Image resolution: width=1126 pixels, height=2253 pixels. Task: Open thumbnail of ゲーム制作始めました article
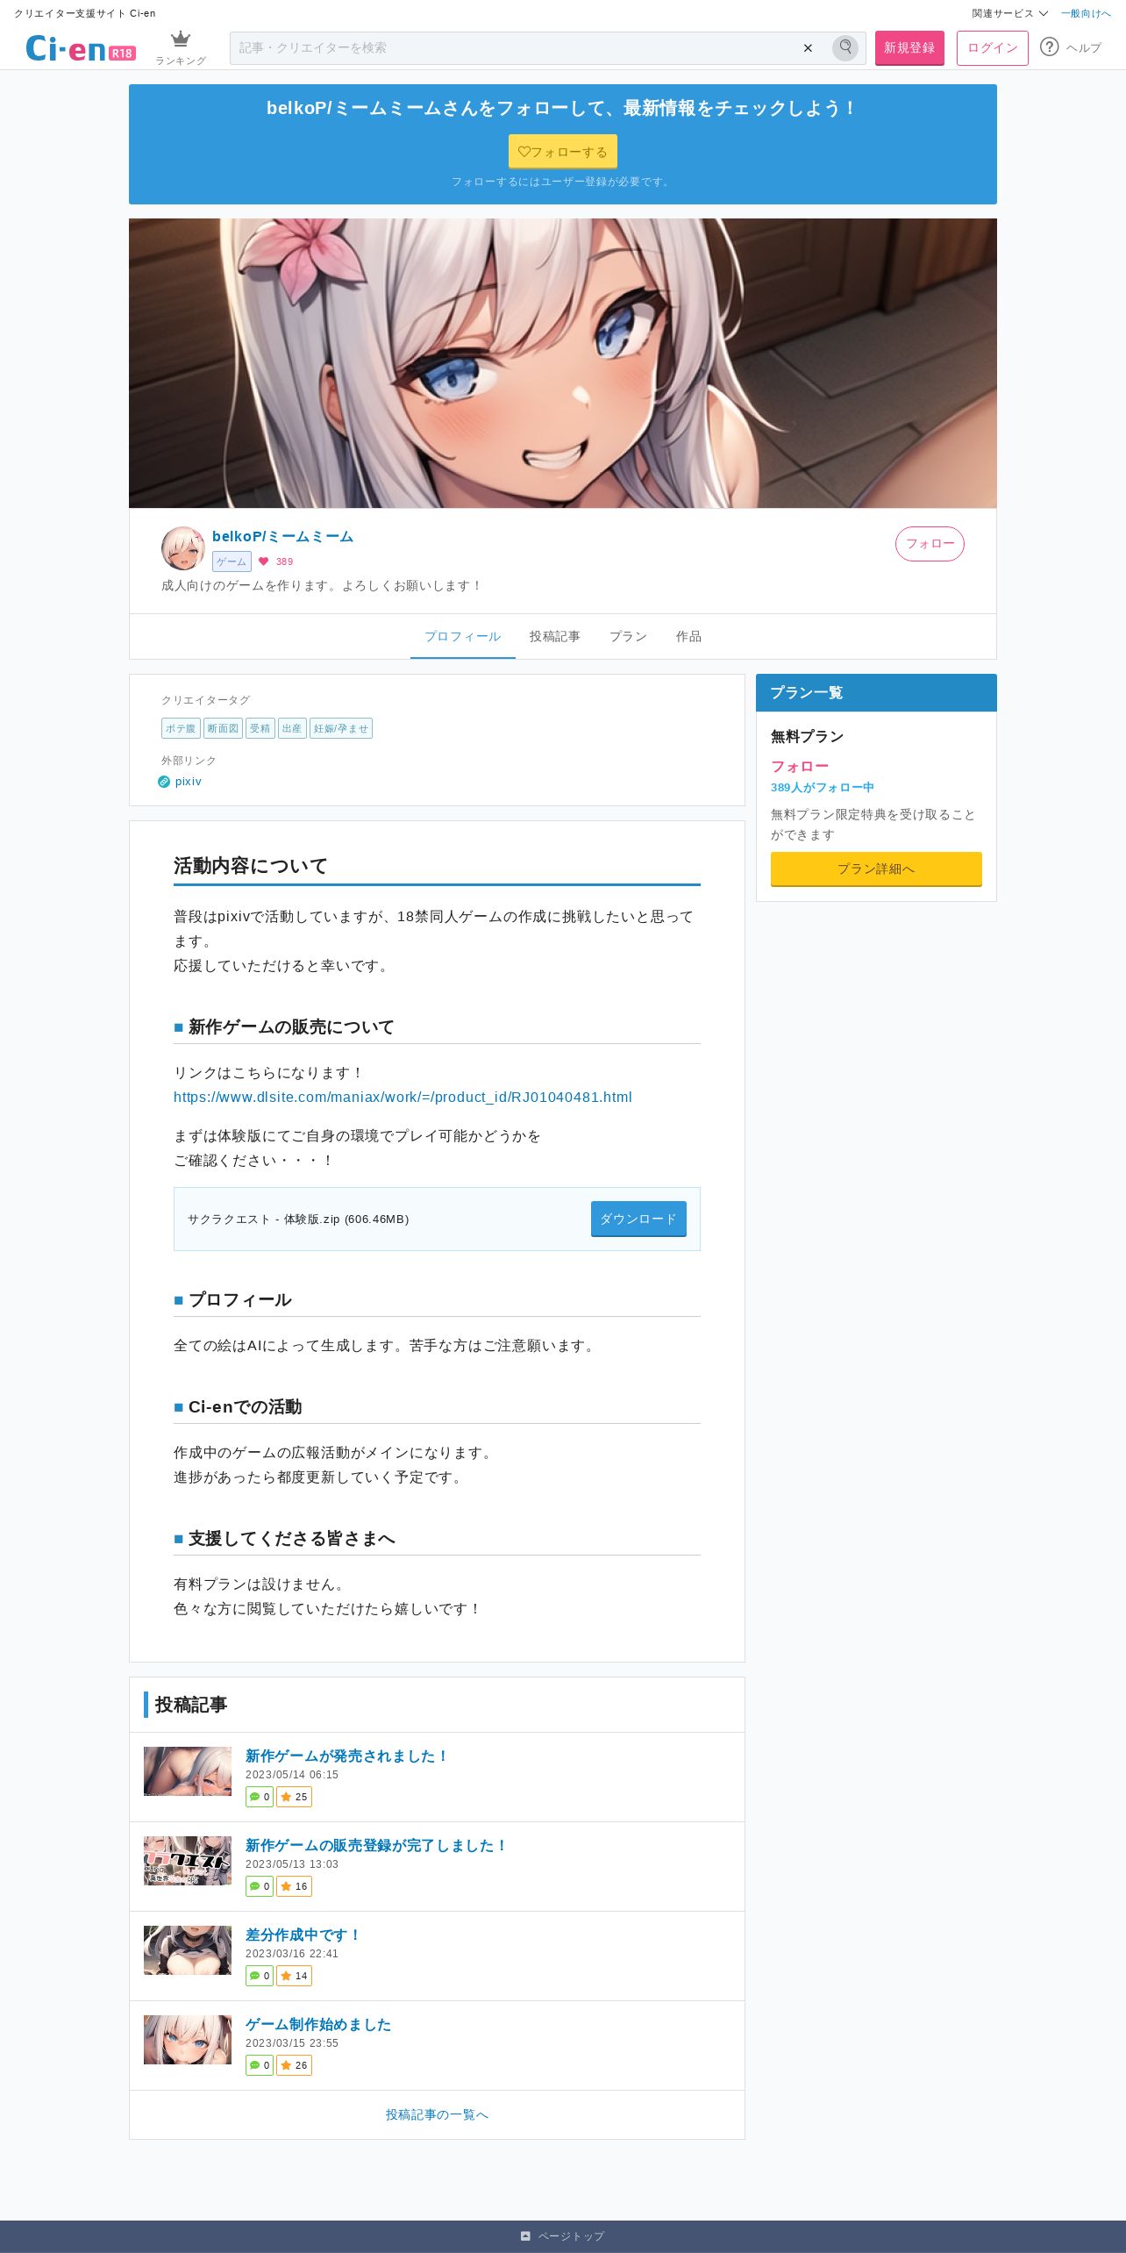coord(188,2039)
